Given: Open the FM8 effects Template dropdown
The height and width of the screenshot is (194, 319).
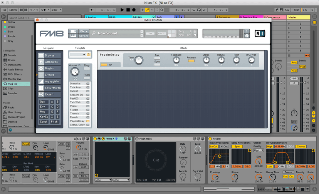Looking at the screenshot, I should click(78, 55).
